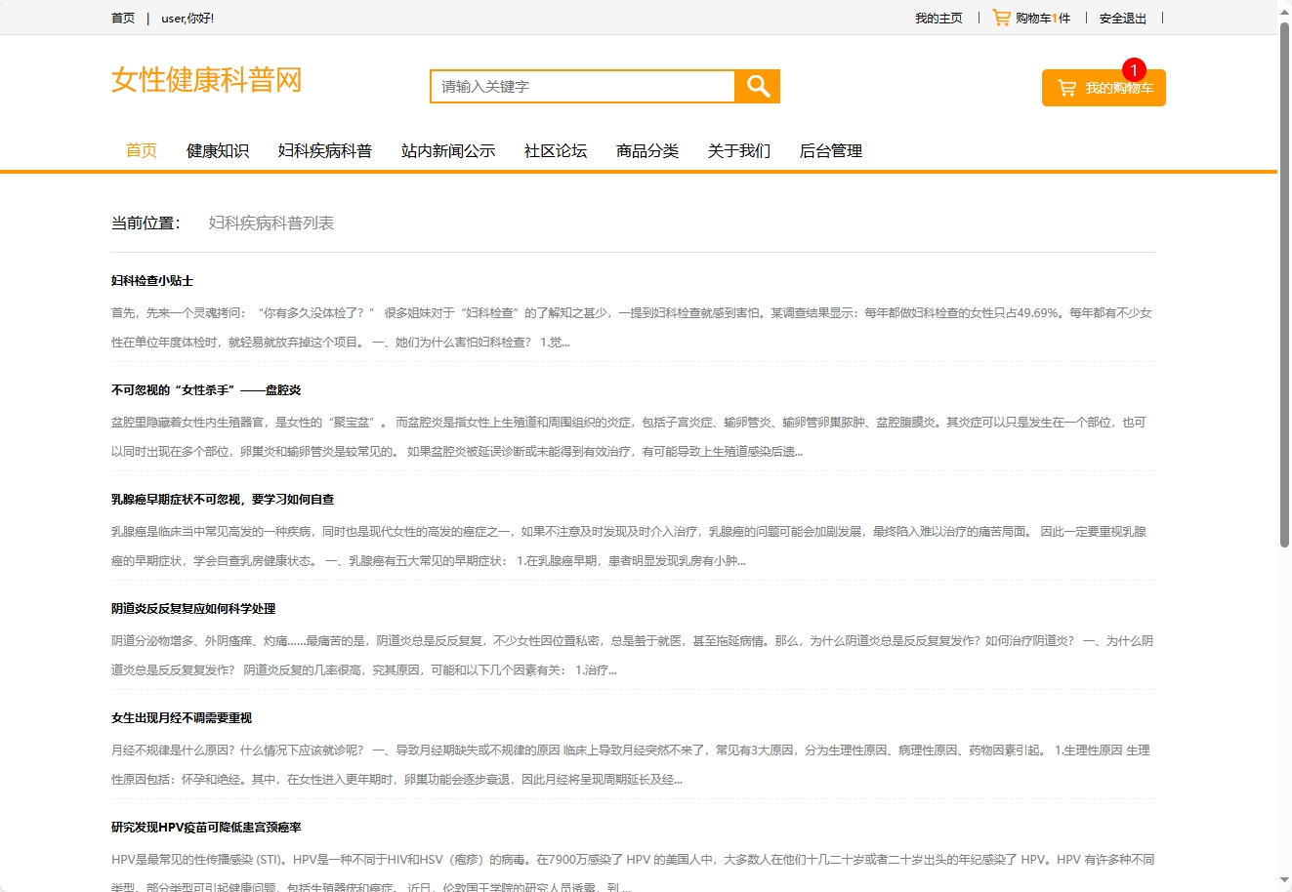Open 我的购物车 from the orange button
Screen dimensions: 1292x892
pos(1113,87)
